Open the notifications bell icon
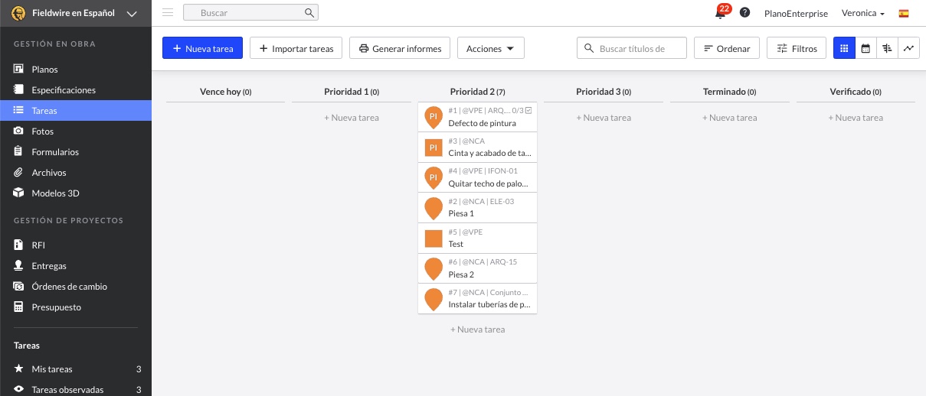The height and width of the screenshot is (396, 926). point(720,14)
